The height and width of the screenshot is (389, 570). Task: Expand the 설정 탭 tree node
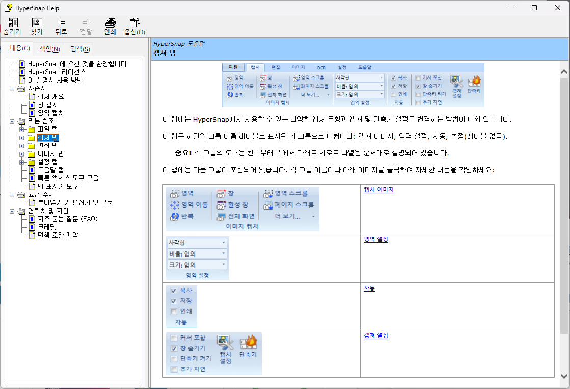(22, 162)
